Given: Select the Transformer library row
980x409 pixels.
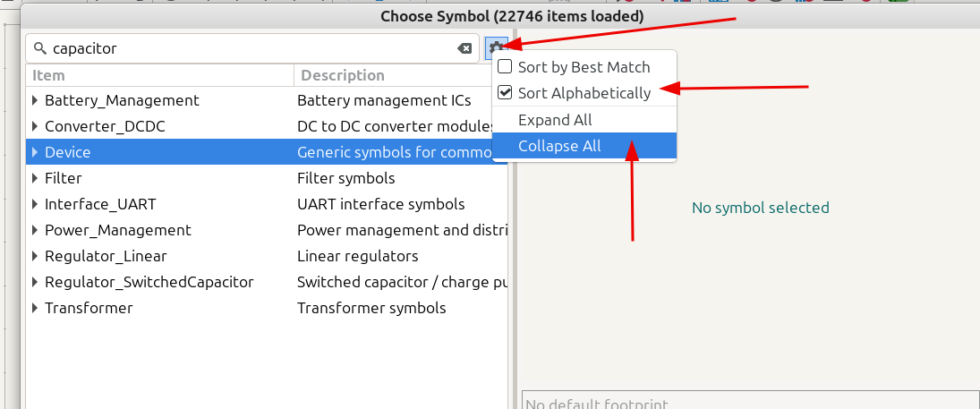Looking at the screenshot, I should 267,308.
